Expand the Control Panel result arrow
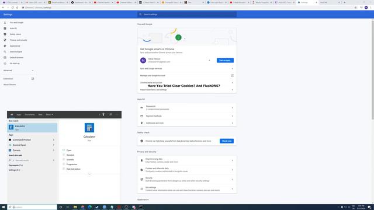 pos(54,145)
